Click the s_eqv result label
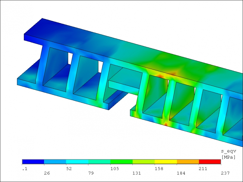 228,151
